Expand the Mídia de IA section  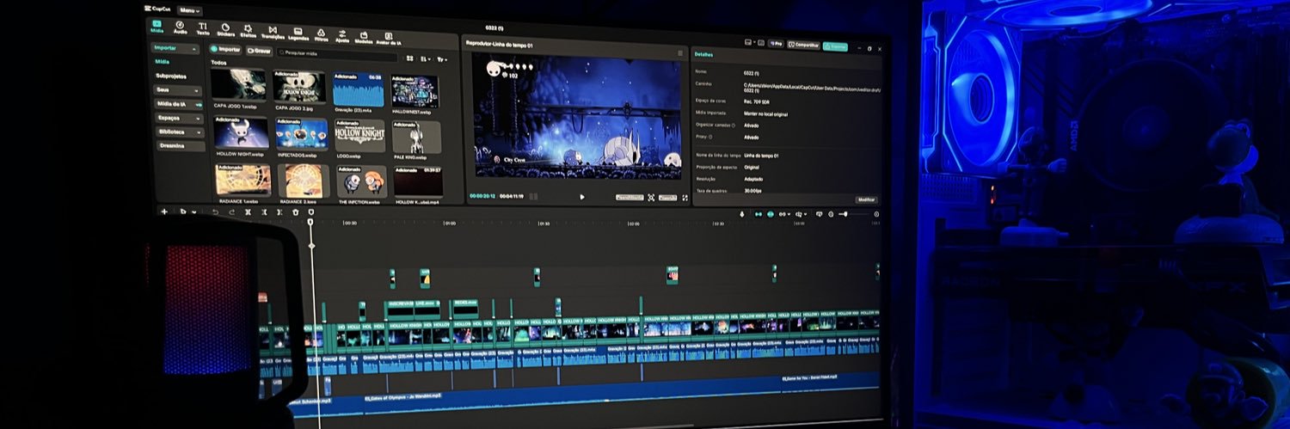(178, 103)
